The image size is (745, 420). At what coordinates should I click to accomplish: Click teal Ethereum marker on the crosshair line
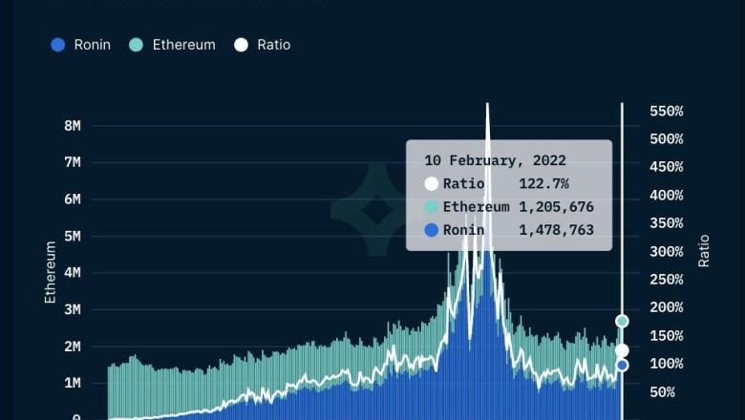coord(622,321)
